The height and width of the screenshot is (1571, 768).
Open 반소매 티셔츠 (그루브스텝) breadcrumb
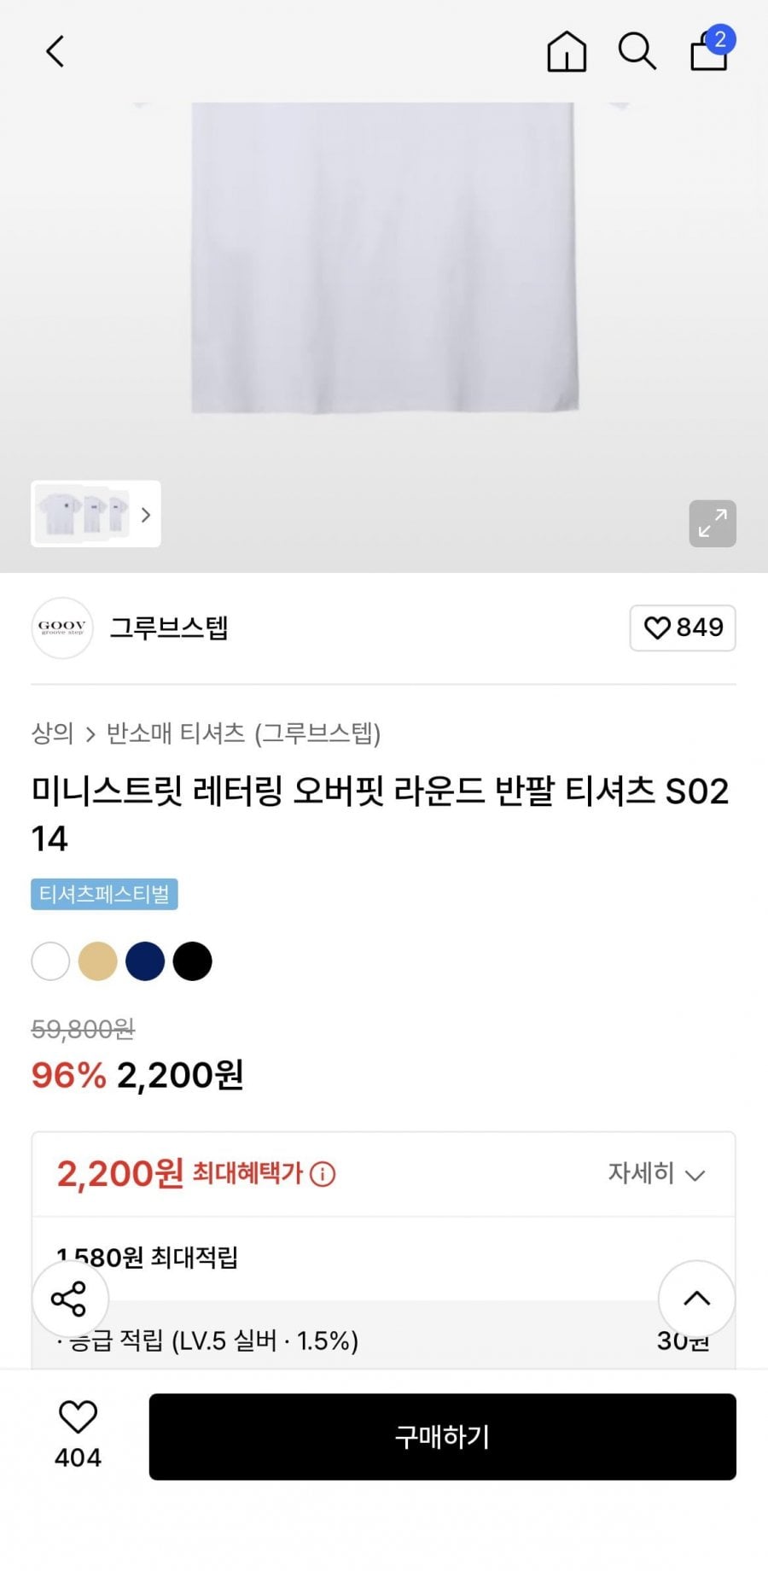coord(243,733)
